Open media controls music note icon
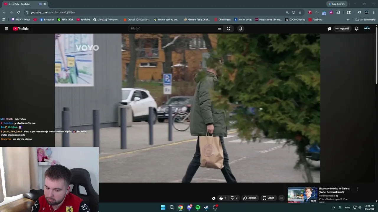 click(359, 12)
